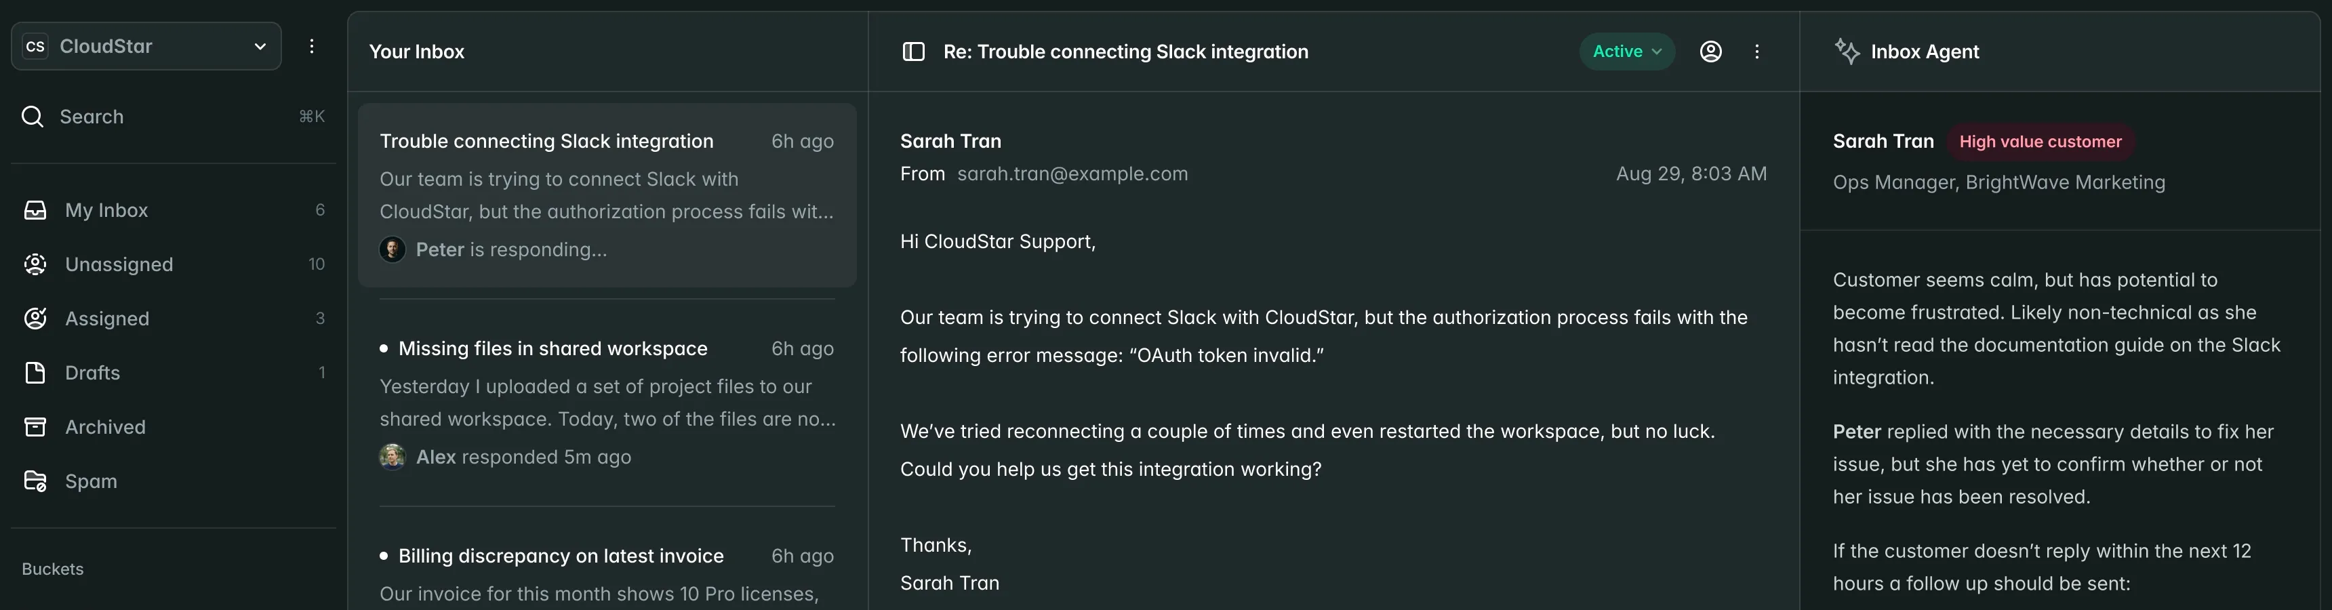The width and height of the screenshot is (2332, 610).
Task: Click Peter's avatar in the Slack thread
Action: [x=392, y=250]
